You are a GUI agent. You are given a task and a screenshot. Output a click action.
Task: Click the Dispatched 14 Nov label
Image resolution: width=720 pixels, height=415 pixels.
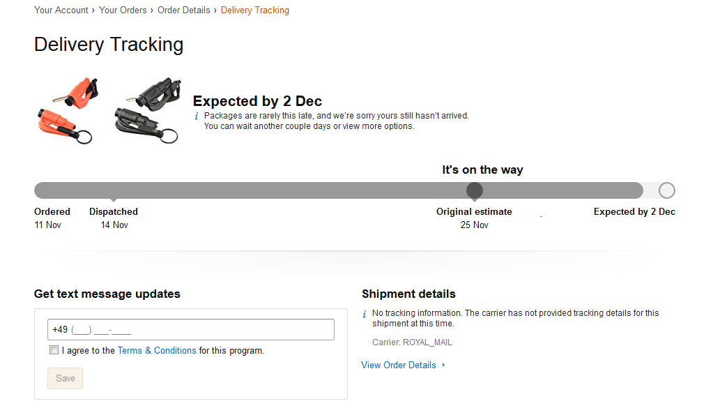click(114, 218)
